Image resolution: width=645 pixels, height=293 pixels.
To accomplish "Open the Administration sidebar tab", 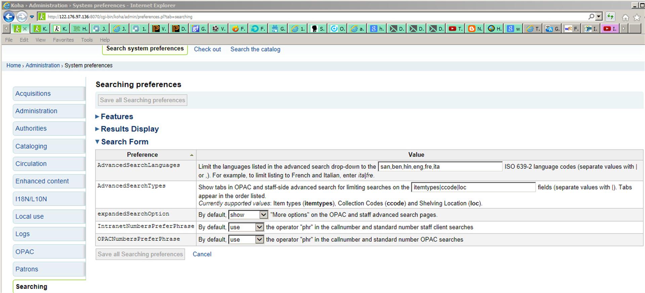I will [49, 111].
